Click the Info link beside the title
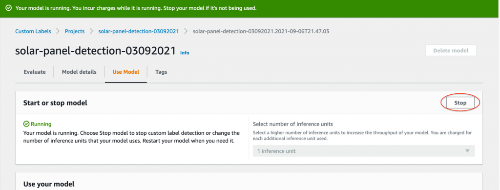Screen dimensions: 500x190 coord(185,53)
